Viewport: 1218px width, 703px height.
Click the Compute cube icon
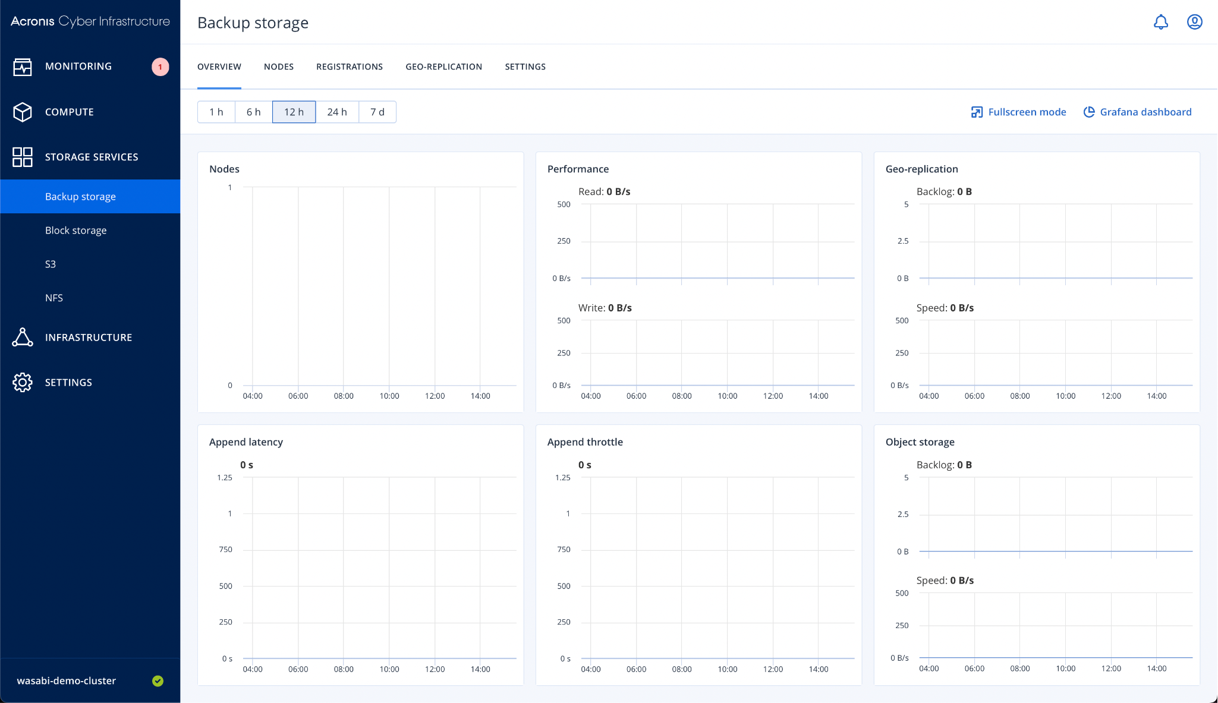pyautogui.click(x=23, y=112)
